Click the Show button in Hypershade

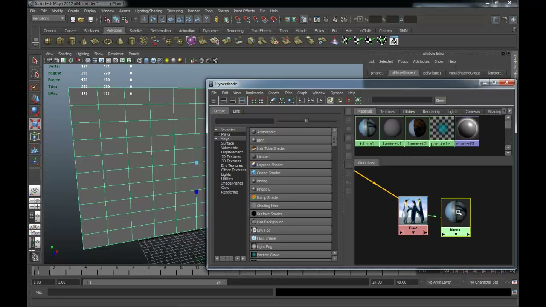pos(440,100)
